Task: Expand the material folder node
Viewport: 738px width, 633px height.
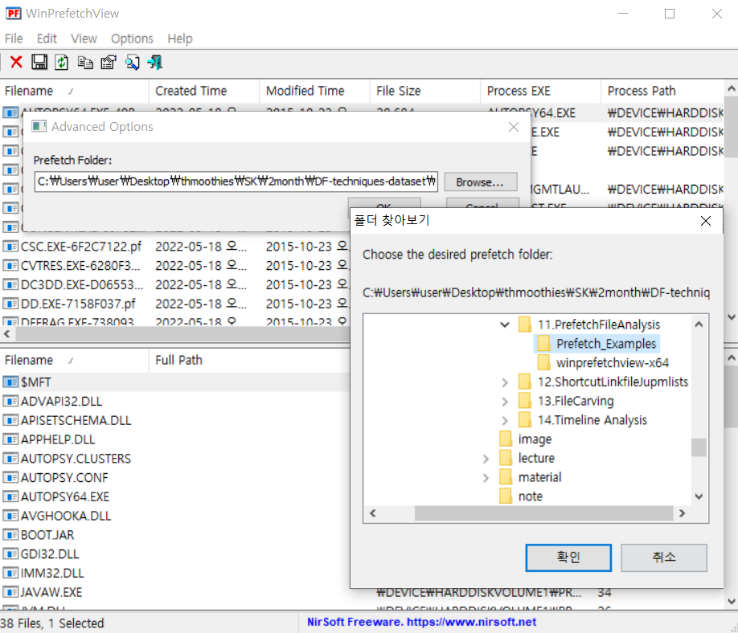Action: 486,478
